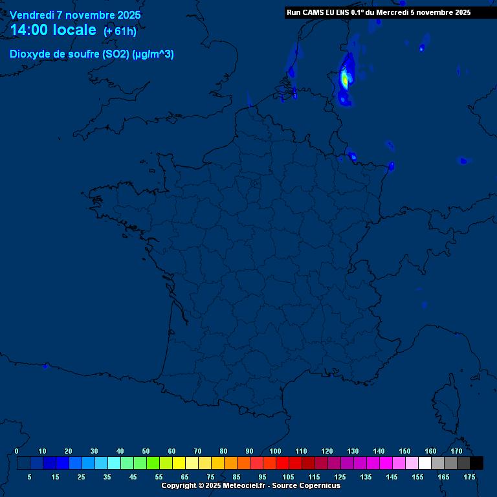497x497 pixels.
Task: Click the '(+ 61h)' forecast offset label
Action: click(x=120, y=32)
